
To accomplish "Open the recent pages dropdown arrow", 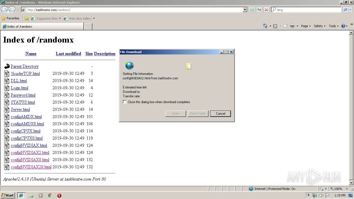I will (x=18, y=10).
